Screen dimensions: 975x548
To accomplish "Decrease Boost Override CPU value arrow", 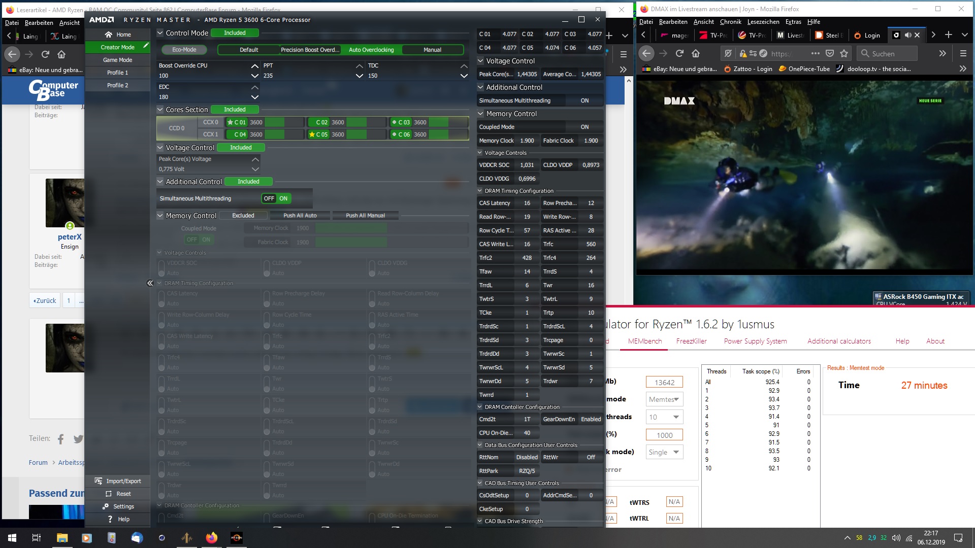I will 254,76.
